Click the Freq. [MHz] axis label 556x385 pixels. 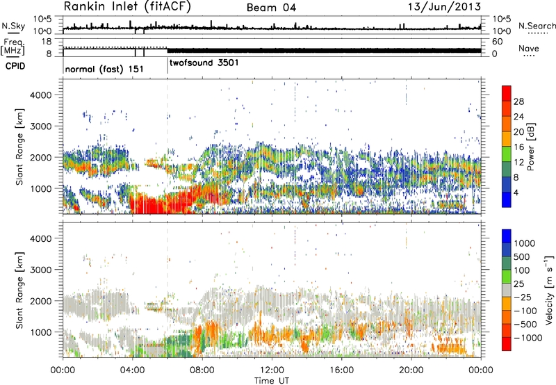pyautogui.click(x=13, y=47)
